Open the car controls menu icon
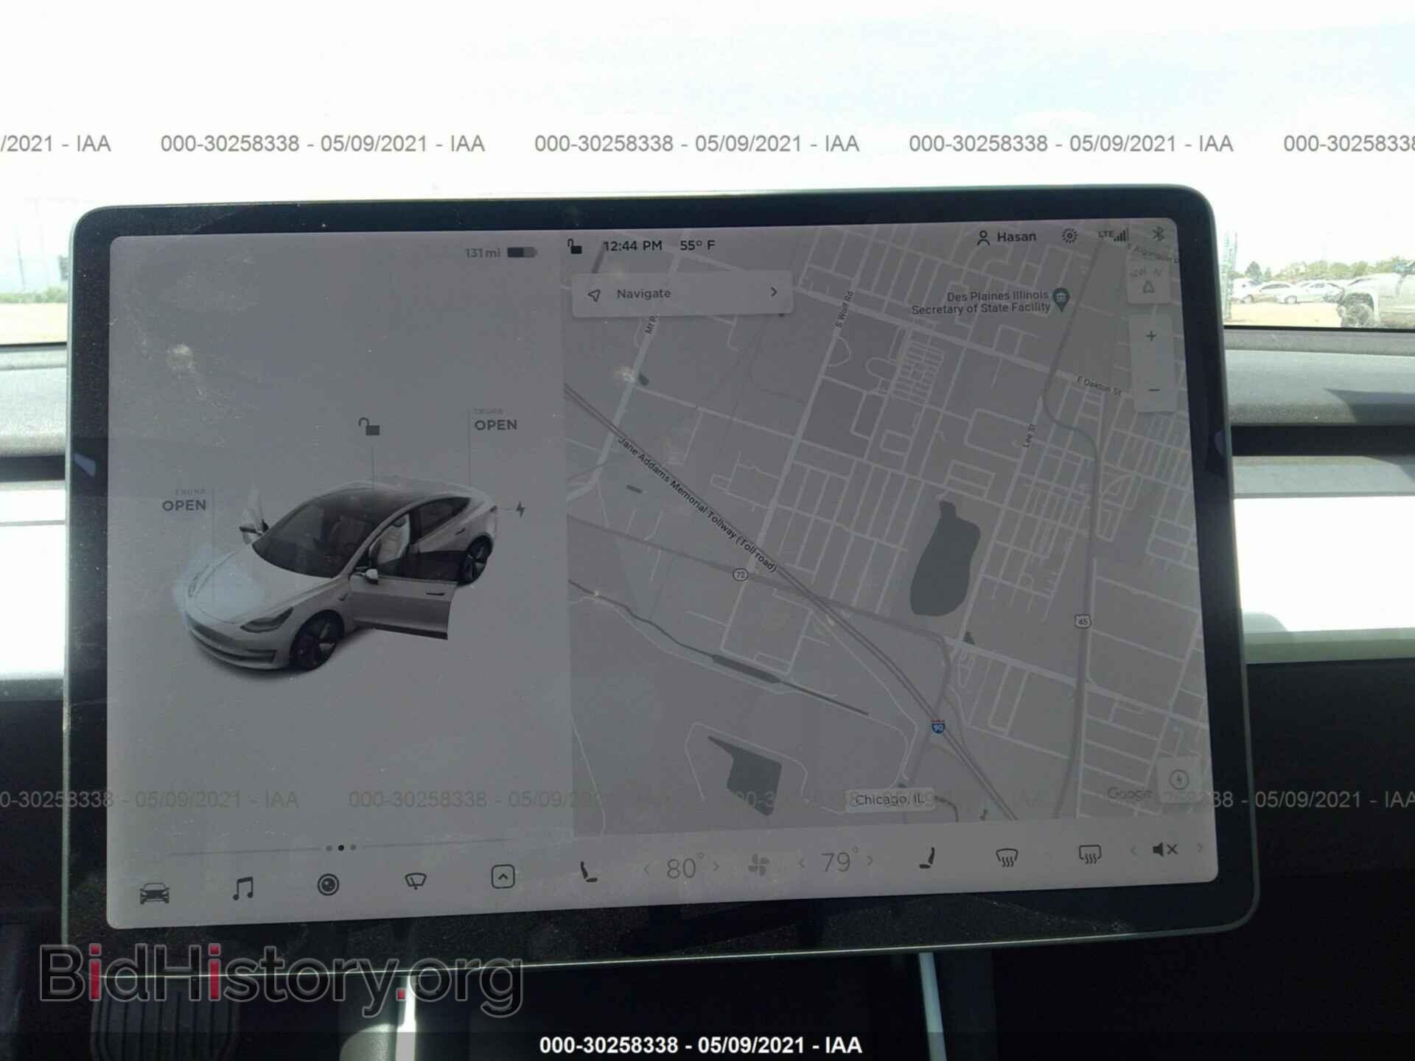Screen dimensions: 1415x1061 pyautogui.click(x=155, y=894)
